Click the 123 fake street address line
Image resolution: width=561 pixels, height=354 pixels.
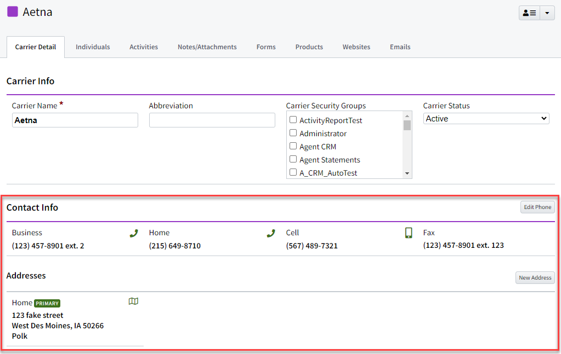click(x=38, y=316)
